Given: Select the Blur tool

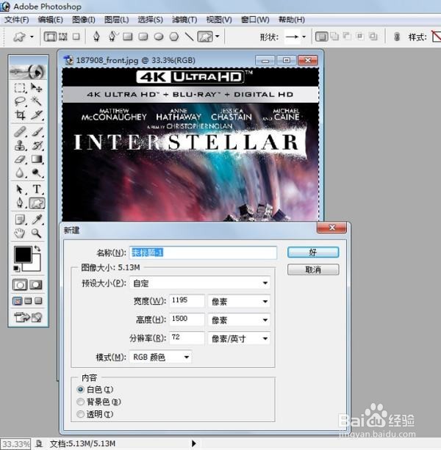Looking at the screenshot, I should (20, 173).
